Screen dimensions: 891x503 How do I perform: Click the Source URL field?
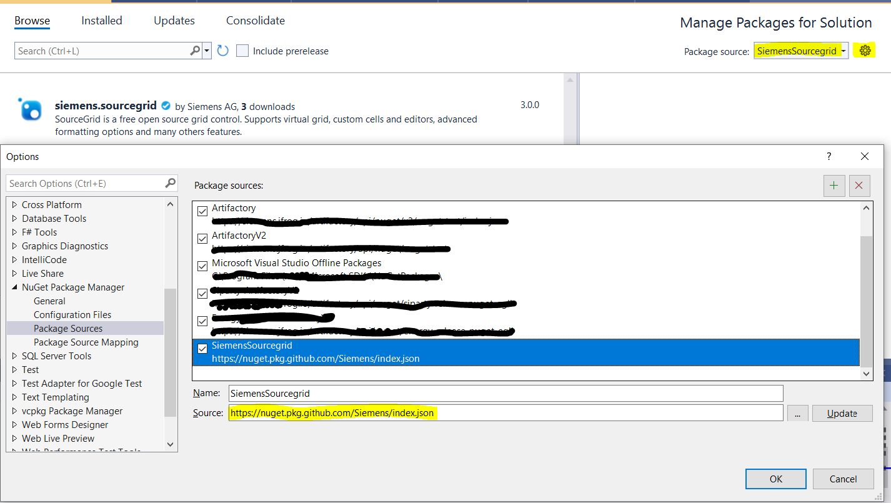point(505,413)
